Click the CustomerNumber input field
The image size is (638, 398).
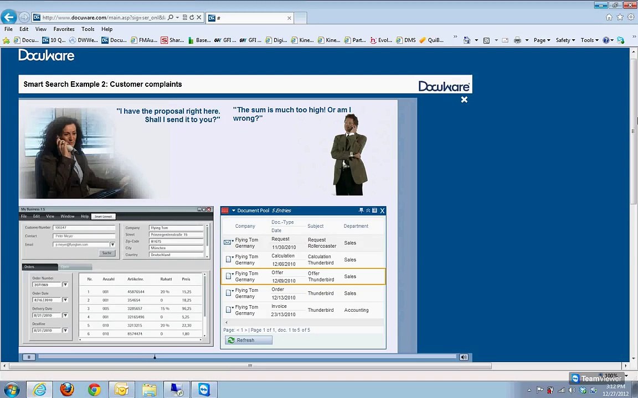tap(84, 227)
